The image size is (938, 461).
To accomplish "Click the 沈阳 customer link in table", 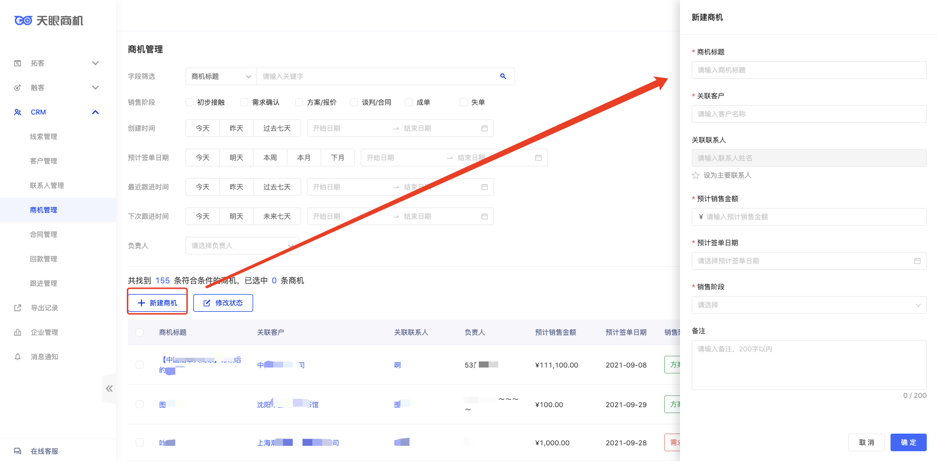I will tap(288, 404).
